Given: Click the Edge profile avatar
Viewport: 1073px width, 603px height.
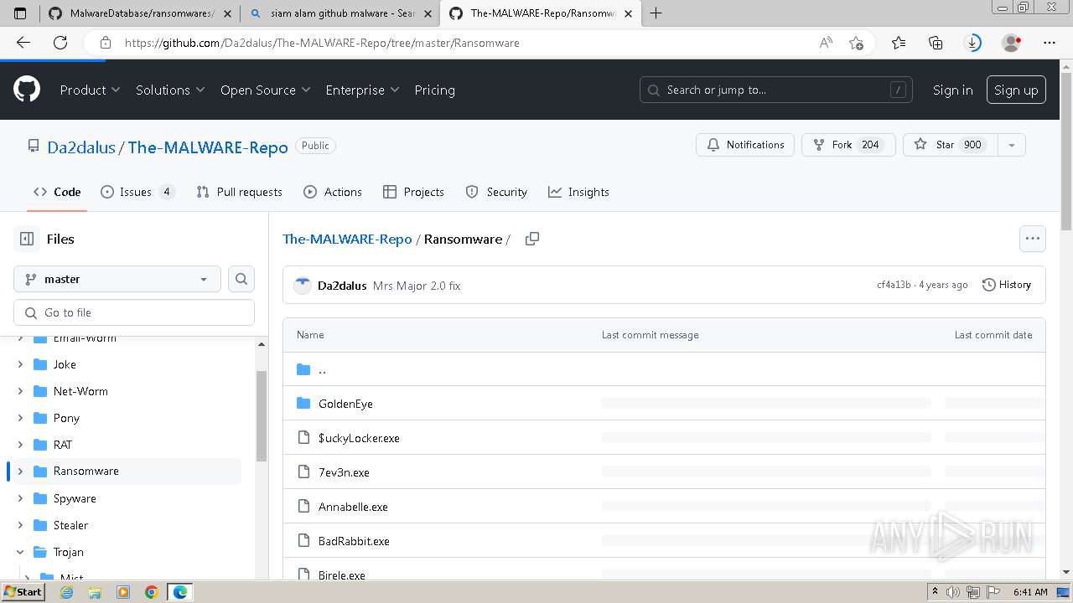Looking at the screenshot, I should click(1011, 43).
